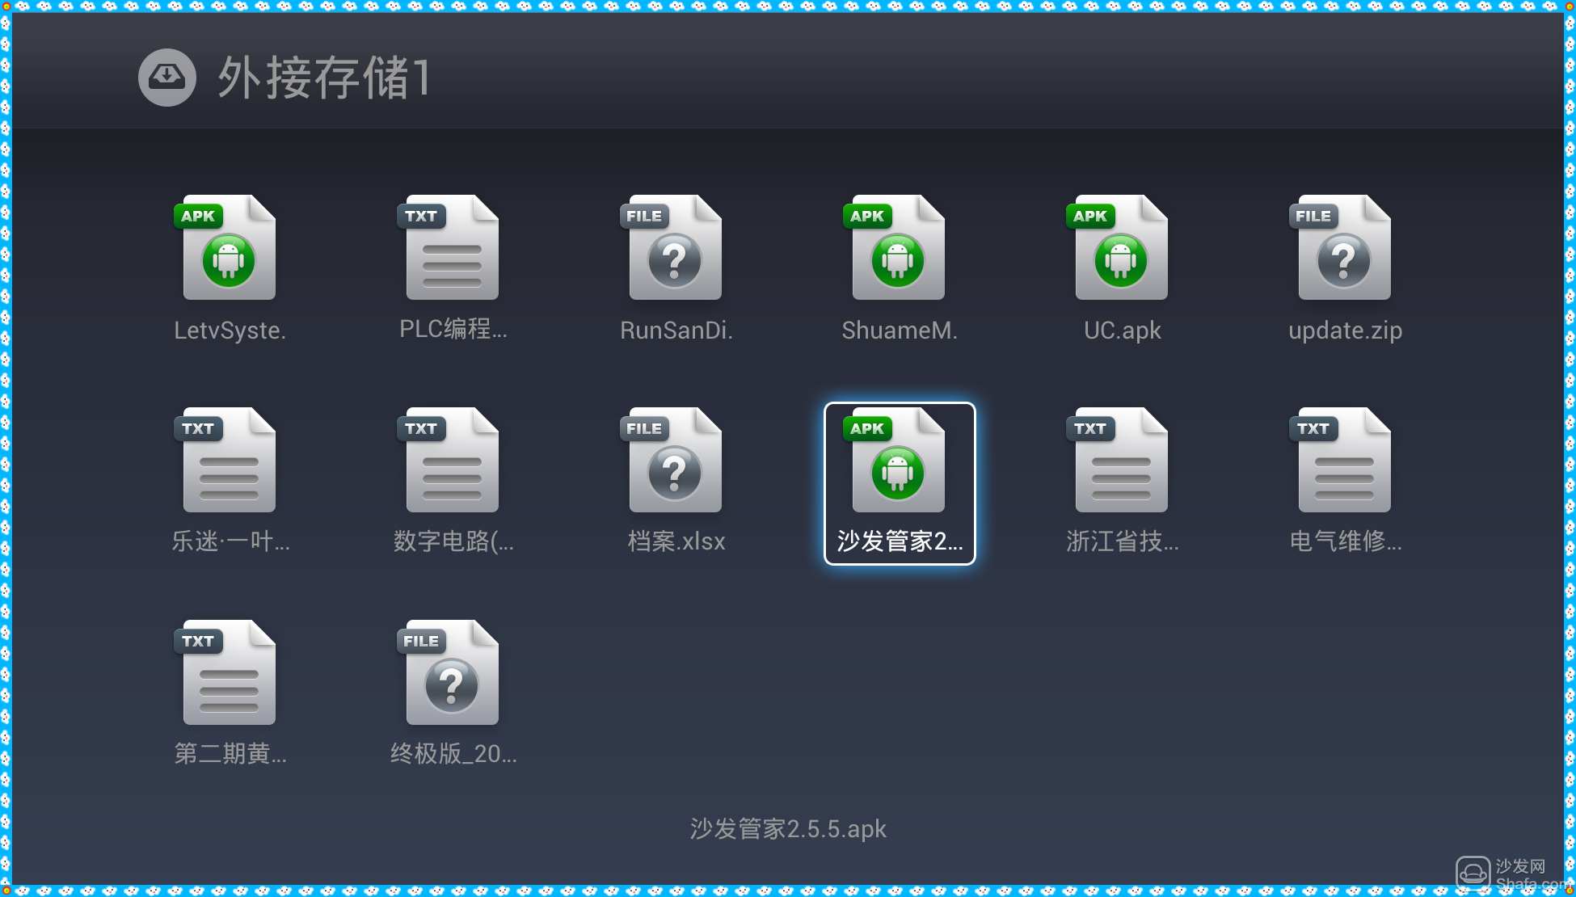Click the 沙发管家2.5.5.apk filename at bottom

coord(788,829)
